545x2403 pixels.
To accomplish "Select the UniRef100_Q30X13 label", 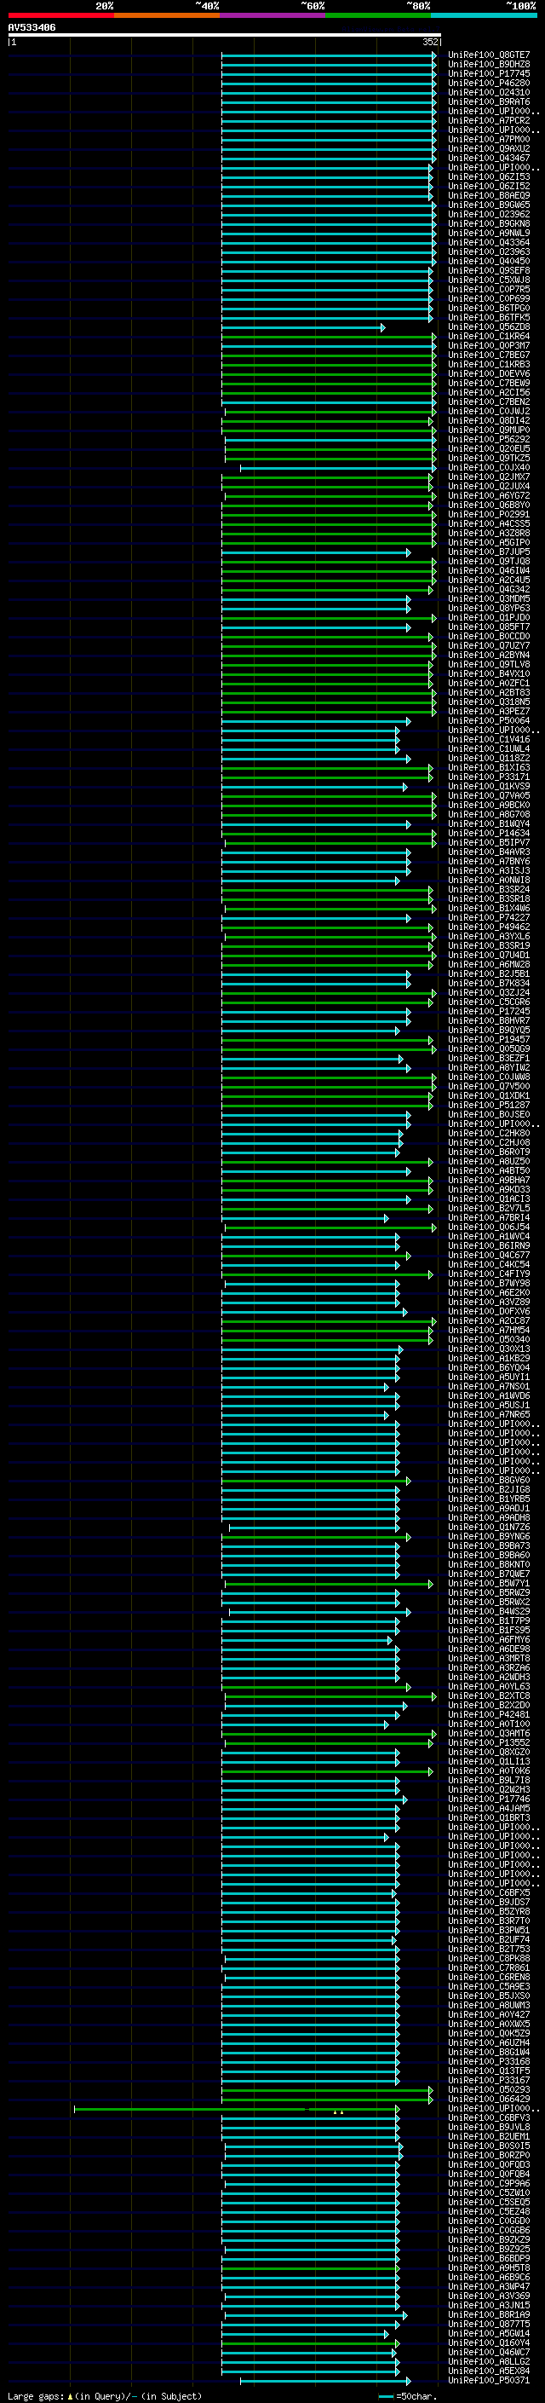I will coord(489,1349).
